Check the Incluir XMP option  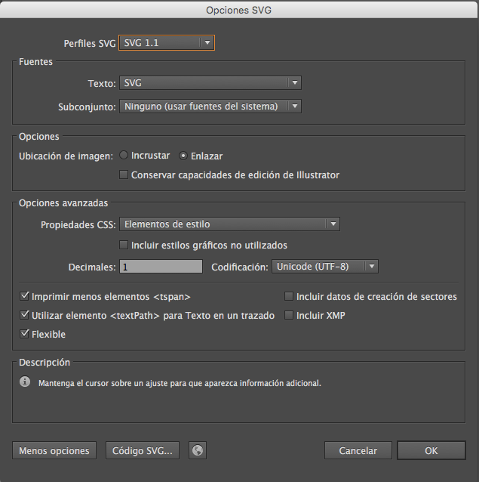(x=289, y=315)
